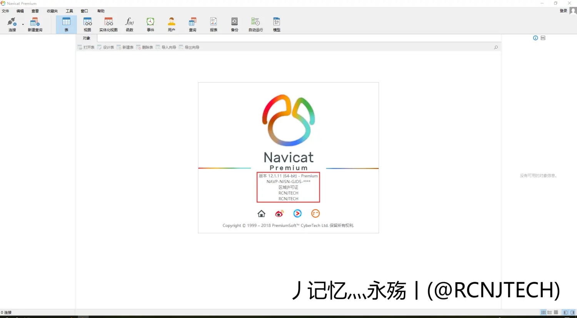Open the 查看 menu
Image resolution: width=577 pixels, height=318 pixels.
coord(35,11)
